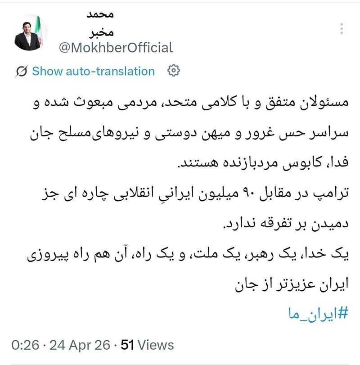Click the display name محمد
Image resolution: width=360 pixels, height=365 pixels.
100,15
